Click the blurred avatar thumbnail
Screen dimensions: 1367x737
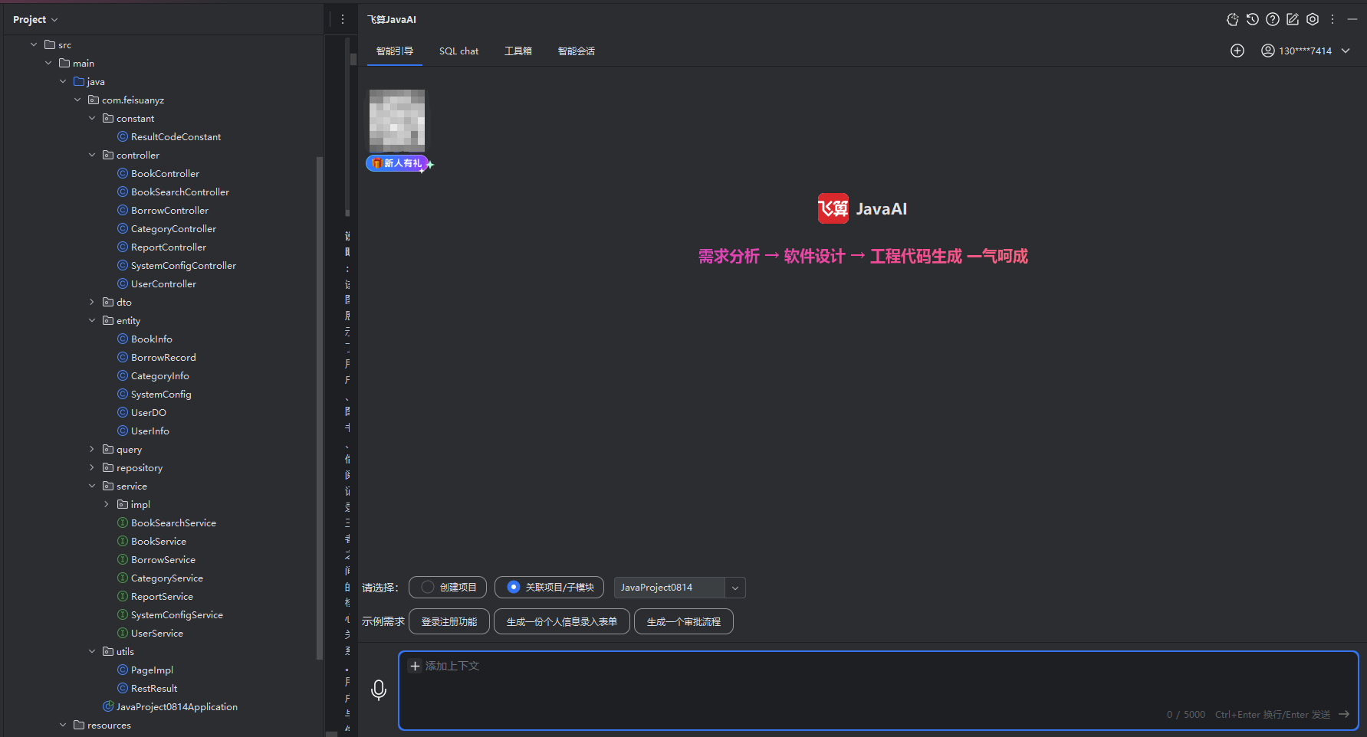pyautogui.click(x=397, y=120)
